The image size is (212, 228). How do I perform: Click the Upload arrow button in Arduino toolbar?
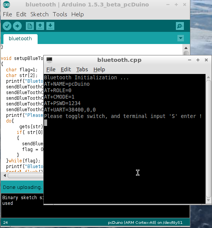click(x=17, y=26)
